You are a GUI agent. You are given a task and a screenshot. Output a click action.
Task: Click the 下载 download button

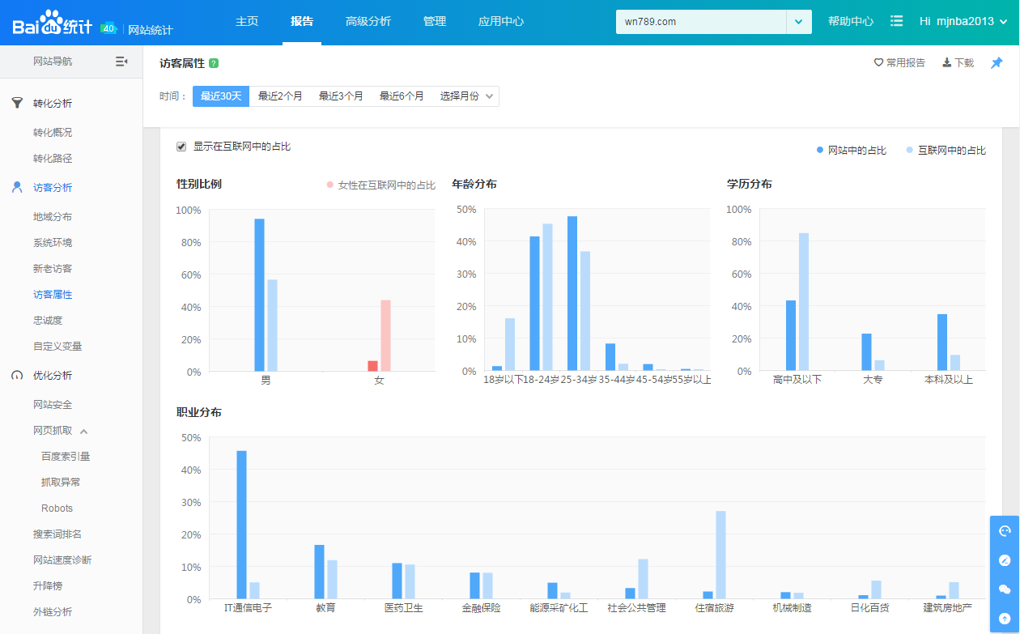point(958,63)
